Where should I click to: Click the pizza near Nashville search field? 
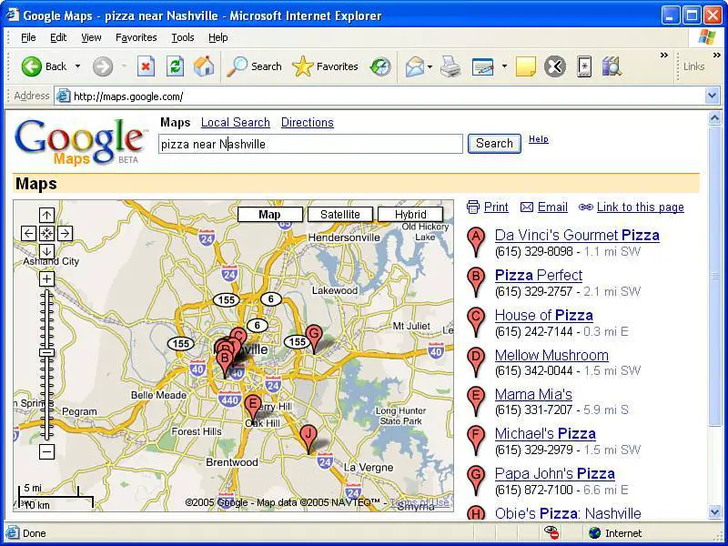click(x=310, y=144)
